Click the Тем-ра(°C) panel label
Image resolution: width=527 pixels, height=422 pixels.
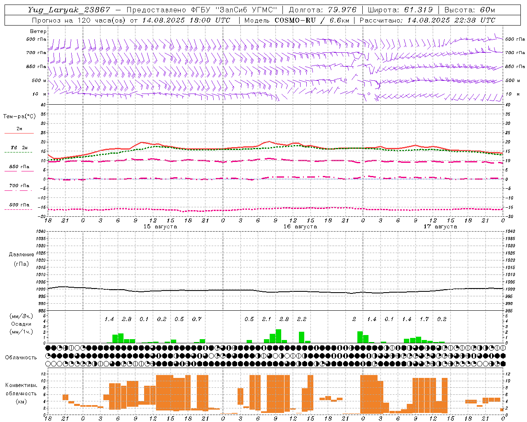click(19, 117)
